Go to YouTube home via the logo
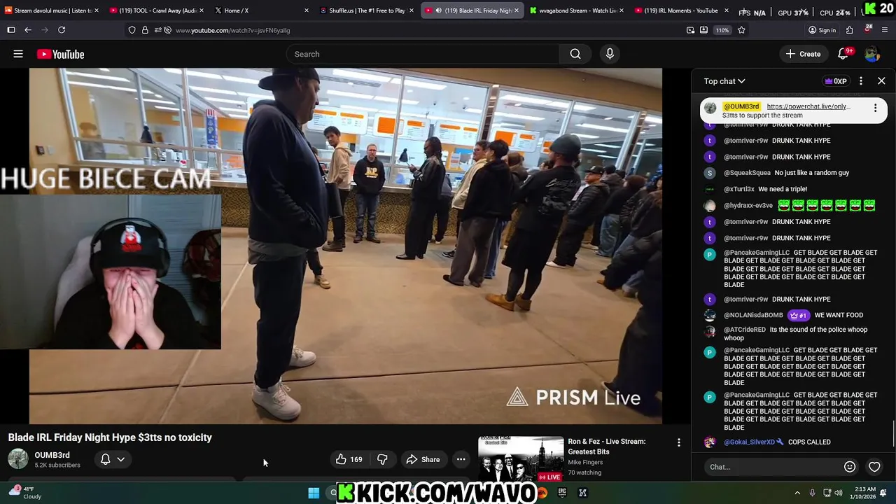This screenshot has height=504, width=896. click(x=60, y=54)
